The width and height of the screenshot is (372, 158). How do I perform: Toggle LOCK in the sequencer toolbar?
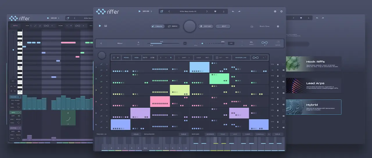click(199, 58)
